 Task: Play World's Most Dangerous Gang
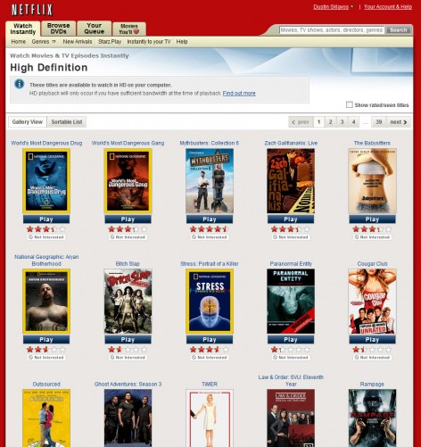click(x=128, y=219)
